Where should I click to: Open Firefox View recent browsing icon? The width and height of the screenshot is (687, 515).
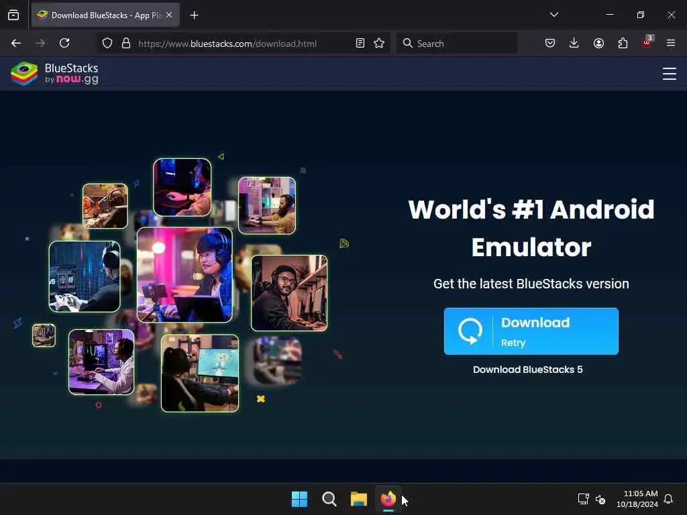13,15
